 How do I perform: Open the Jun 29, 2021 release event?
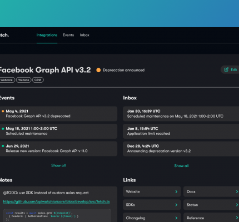pyautogui.click(x=58, y=149)
